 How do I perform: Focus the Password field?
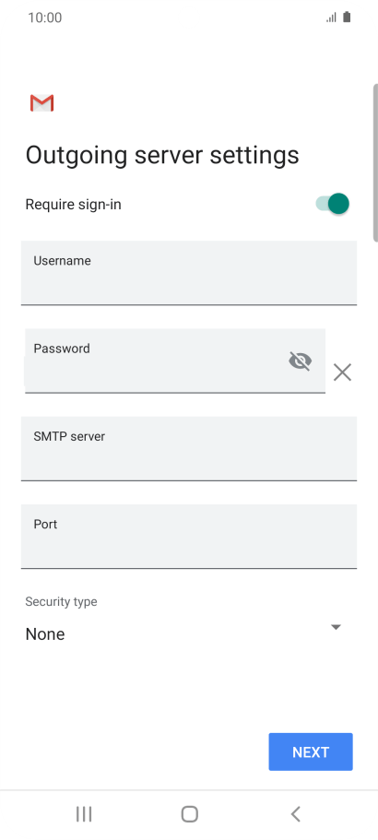click(x=175, y=361)
